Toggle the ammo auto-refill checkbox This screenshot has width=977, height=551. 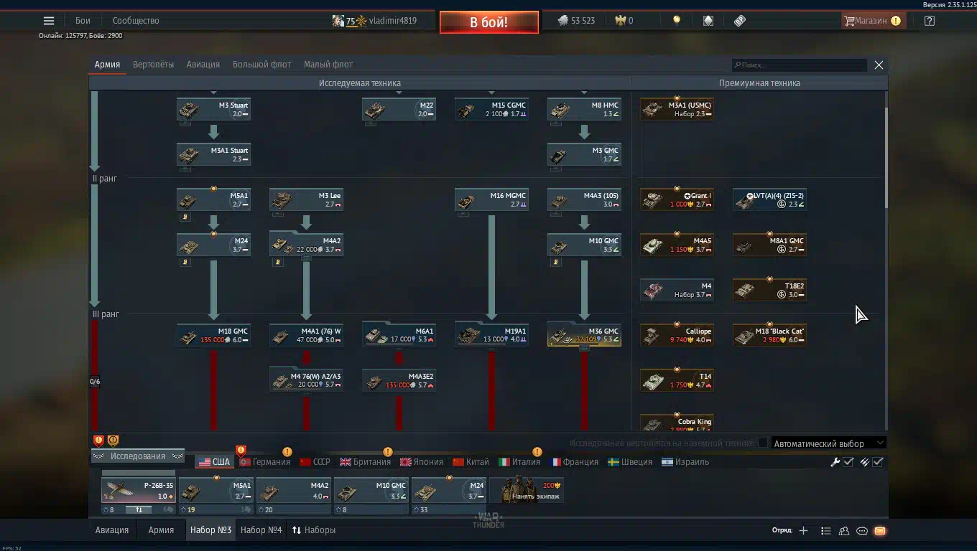(878, 462)
